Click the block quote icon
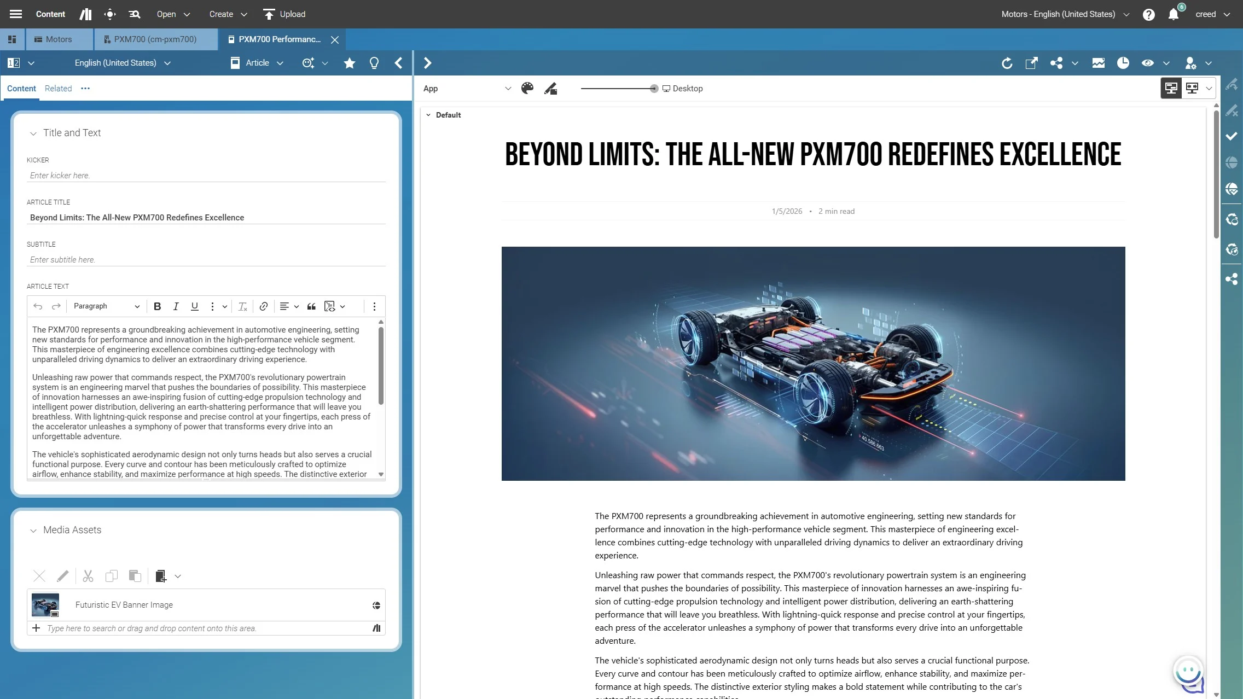Image resolution: width=1243 pixels, height=699 pixels. coord(311,306)
